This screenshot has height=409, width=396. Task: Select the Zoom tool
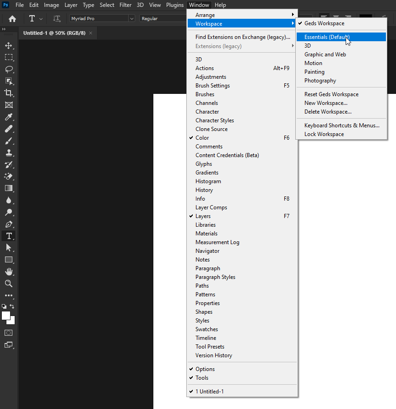(x=9, y=284)
